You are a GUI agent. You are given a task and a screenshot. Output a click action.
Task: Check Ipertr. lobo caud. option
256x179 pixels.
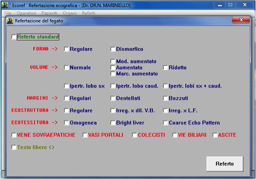(113, 86)
